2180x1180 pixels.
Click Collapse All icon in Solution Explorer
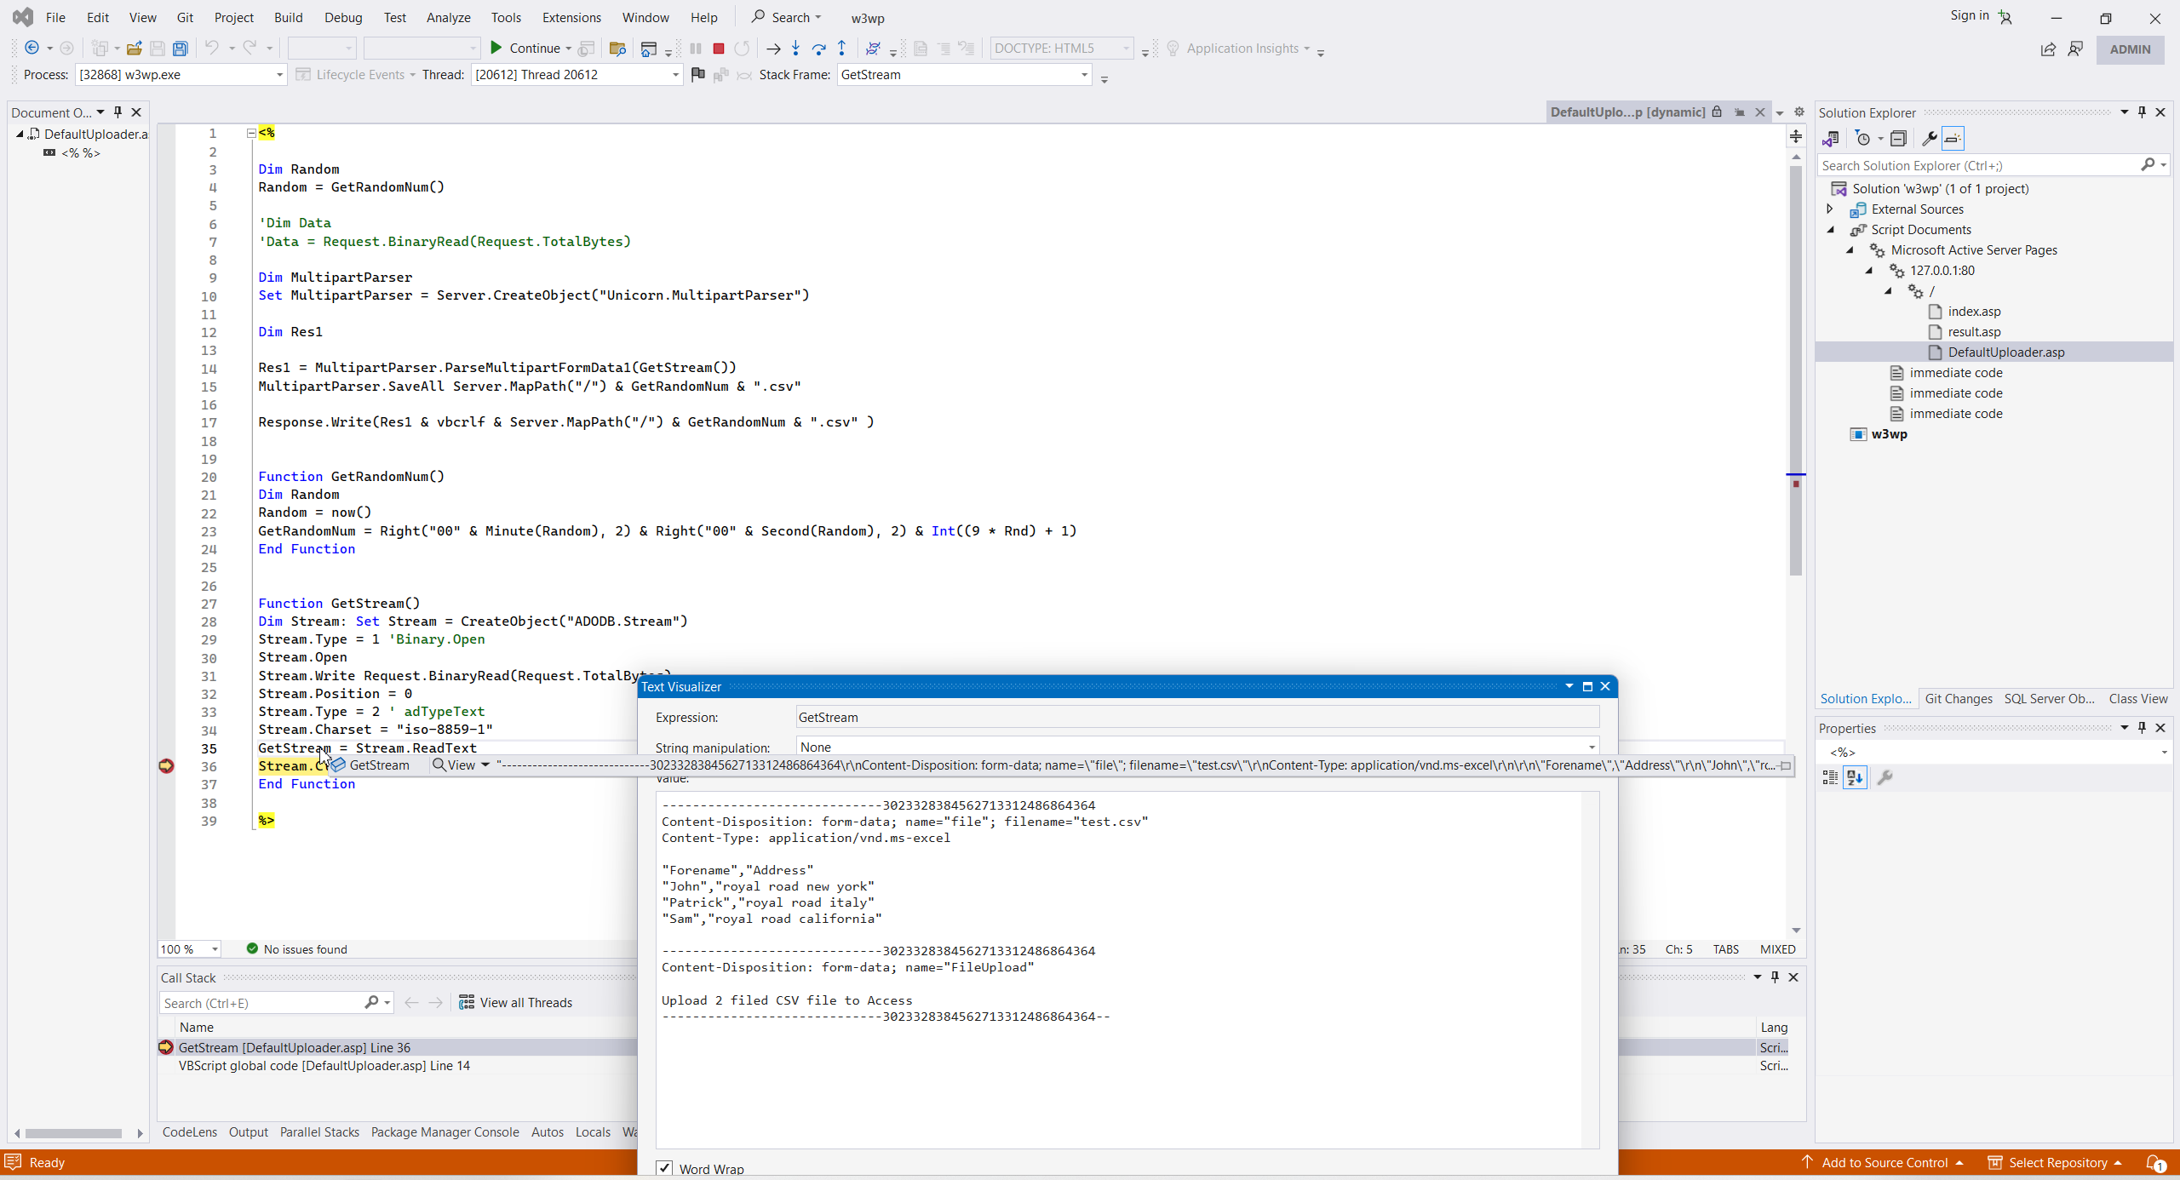pos(1898,139)
